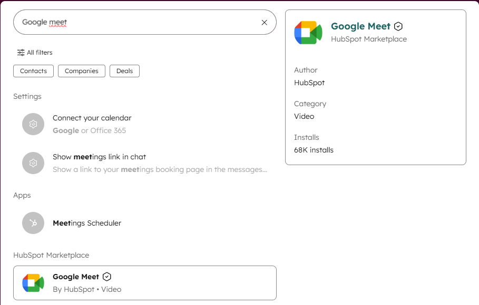Click the large Google Meet logo in preview panel

(308, 33)
